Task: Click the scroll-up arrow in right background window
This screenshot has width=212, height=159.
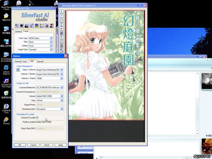Action: point(197,74)
